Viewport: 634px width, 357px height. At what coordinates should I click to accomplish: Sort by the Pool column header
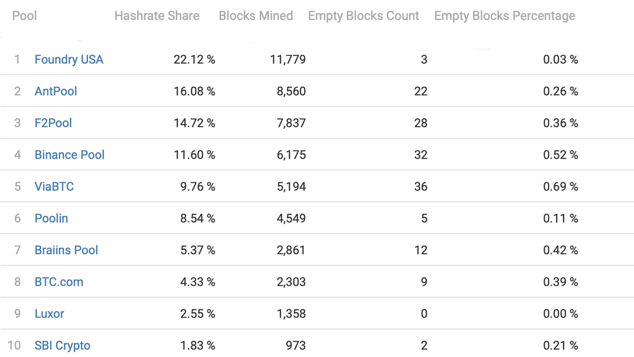click(25, 16)
